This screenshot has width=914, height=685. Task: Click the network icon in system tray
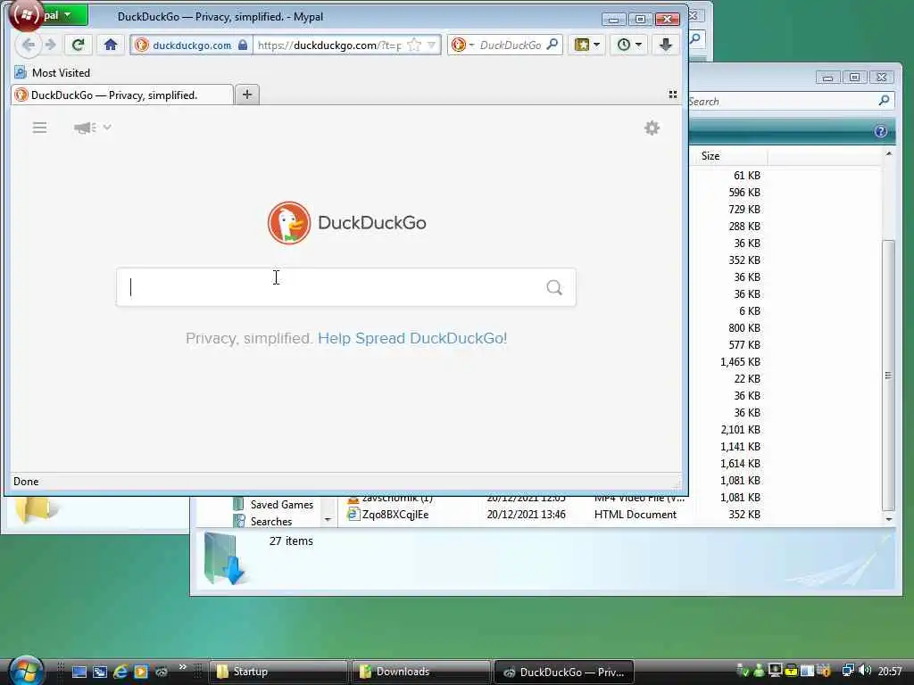click(848, 671)
